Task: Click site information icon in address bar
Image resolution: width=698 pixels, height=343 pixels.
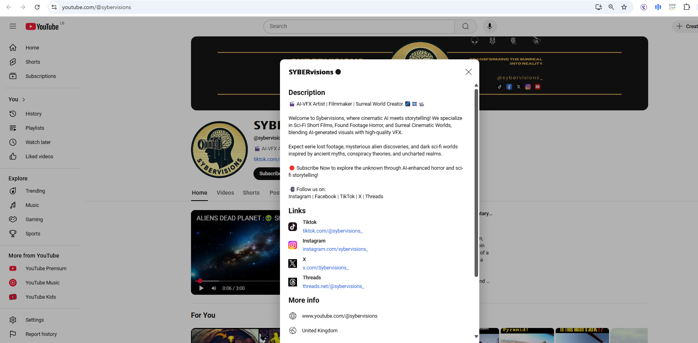Action: click(x=54, y=7)
